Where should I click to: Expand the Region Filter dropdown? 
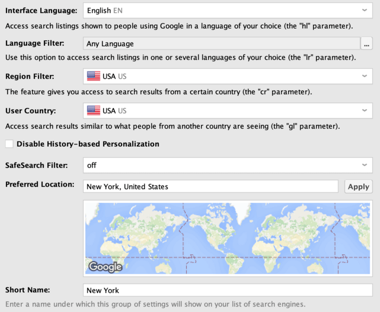pos(228,77)
